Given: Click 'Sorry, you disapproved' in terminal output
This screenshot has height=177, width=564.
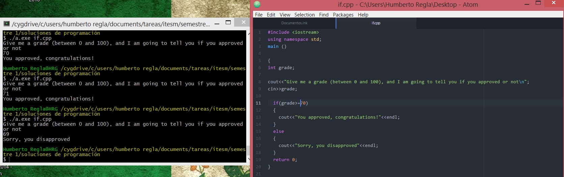Looking at the screenshot, I should 36,139.
